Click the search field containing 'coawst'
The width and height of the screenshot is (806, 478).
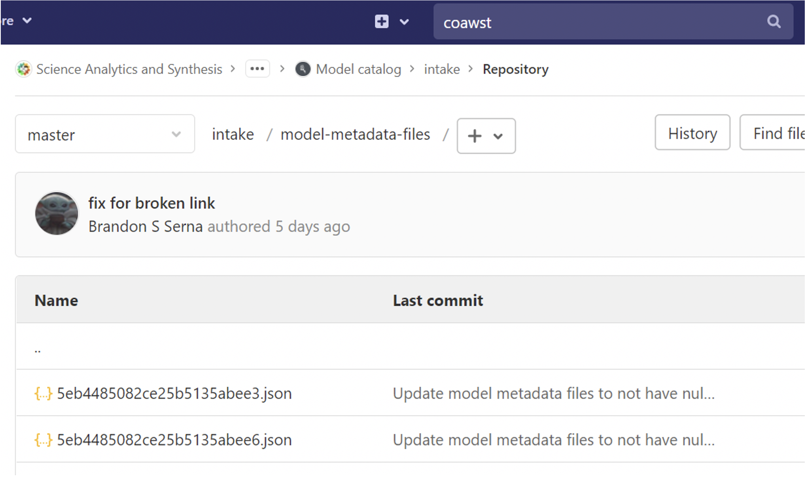point(593,22)
